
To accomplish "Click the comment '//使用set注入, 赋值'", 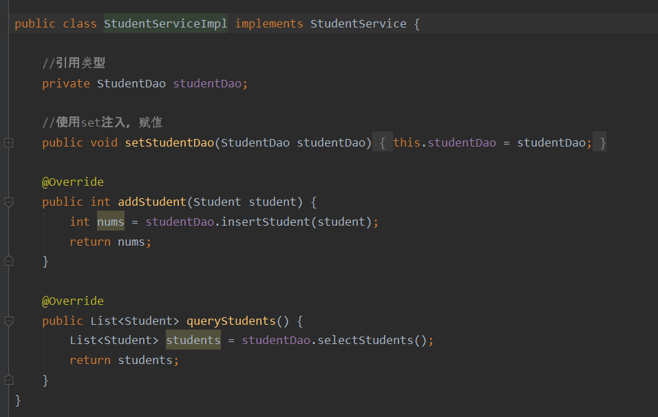I will [x=103, y=122].
